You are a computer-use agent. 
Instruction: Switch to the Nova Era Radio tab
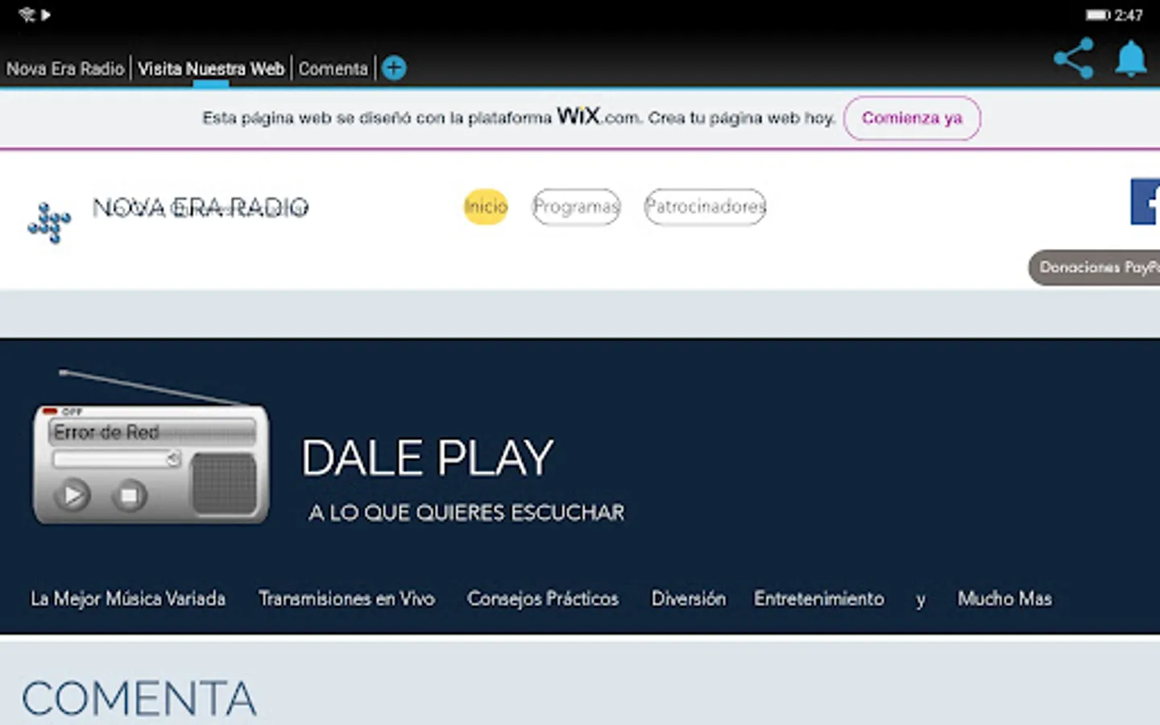click(x=65, y=68)
